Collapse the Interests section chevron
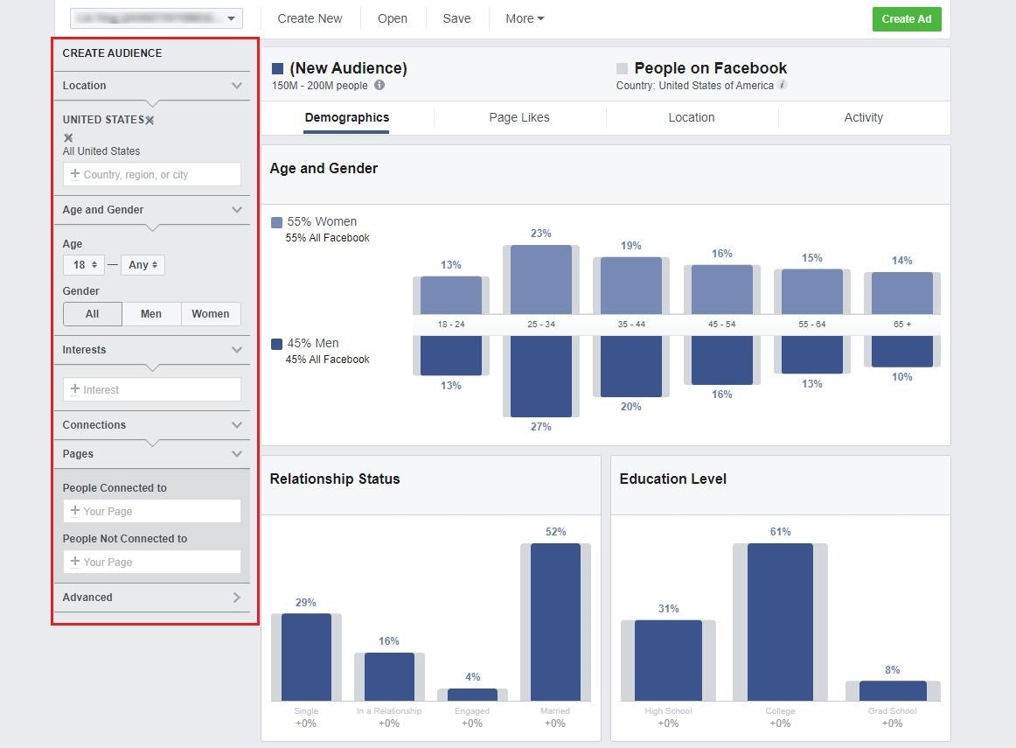This screenshot has width=1016, height=748. pos(236,350)
